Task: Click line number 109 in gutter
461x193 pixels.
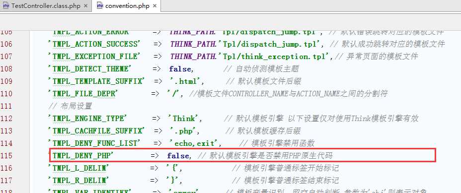Action: point(6,81)
